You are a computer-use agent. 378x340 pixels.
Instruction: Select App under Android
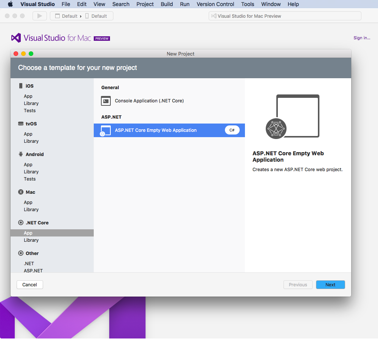(28, 165)
